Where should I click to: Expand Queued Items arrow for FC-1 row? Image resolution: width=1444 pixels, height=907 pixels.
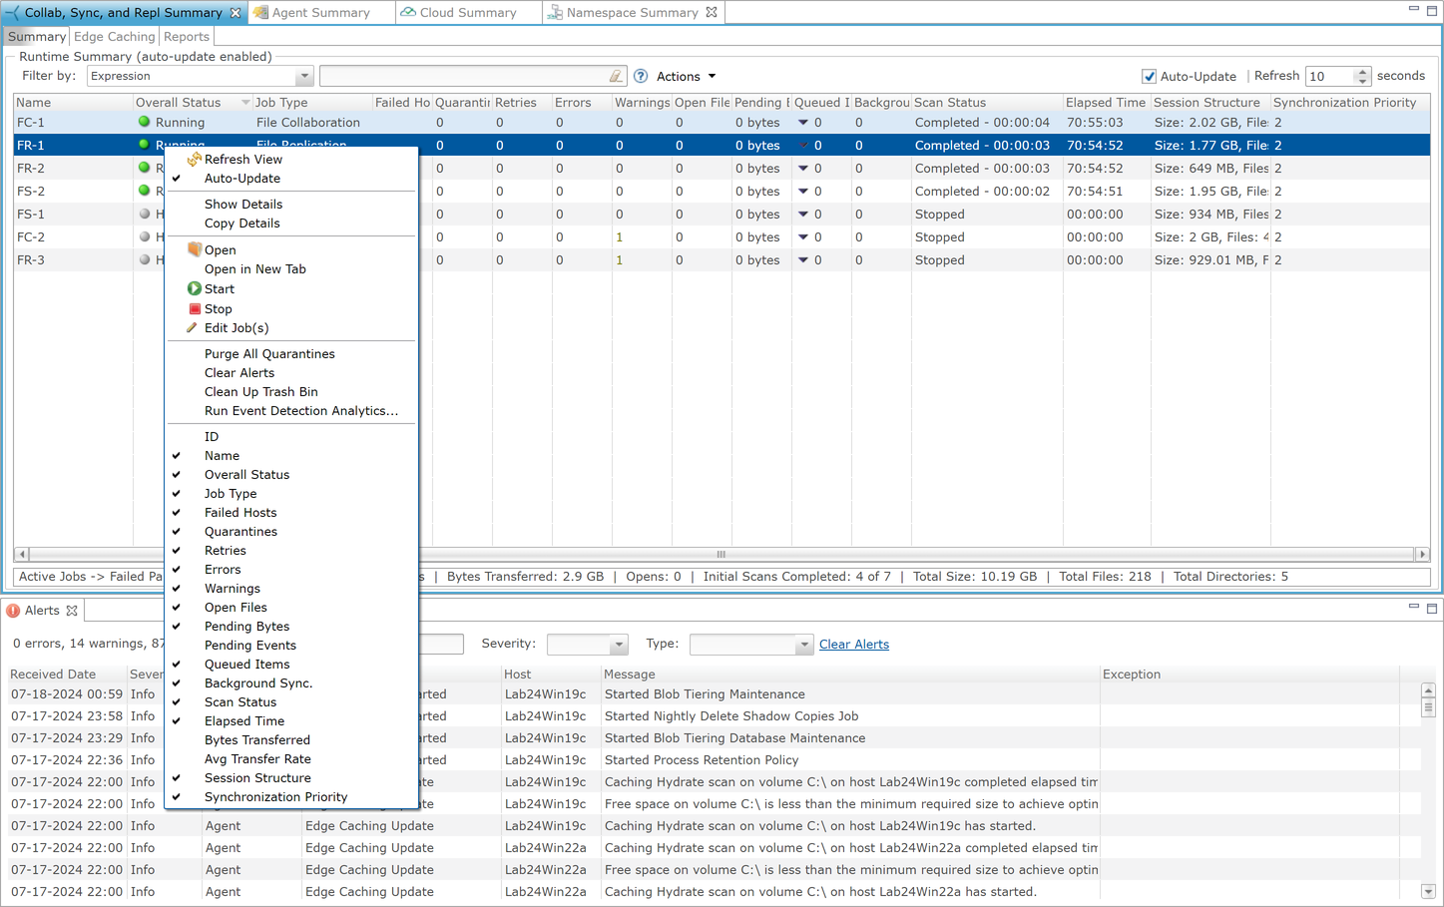point(803,123)
